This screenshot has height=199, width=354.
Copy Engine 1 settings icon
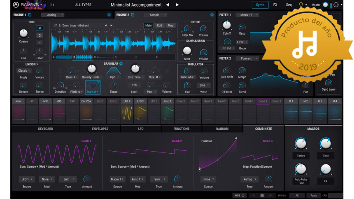tap(30, 15)
